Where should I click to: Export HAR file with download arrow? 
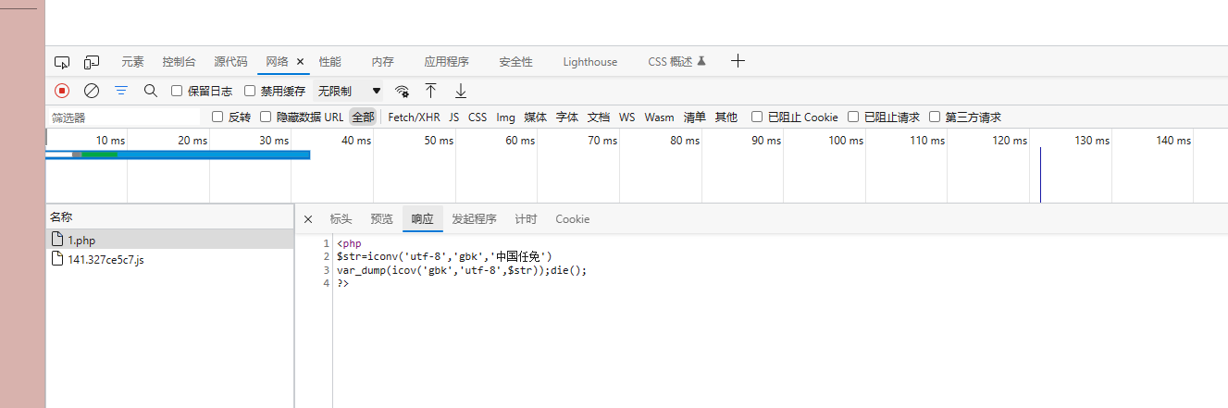coord(460,91)
